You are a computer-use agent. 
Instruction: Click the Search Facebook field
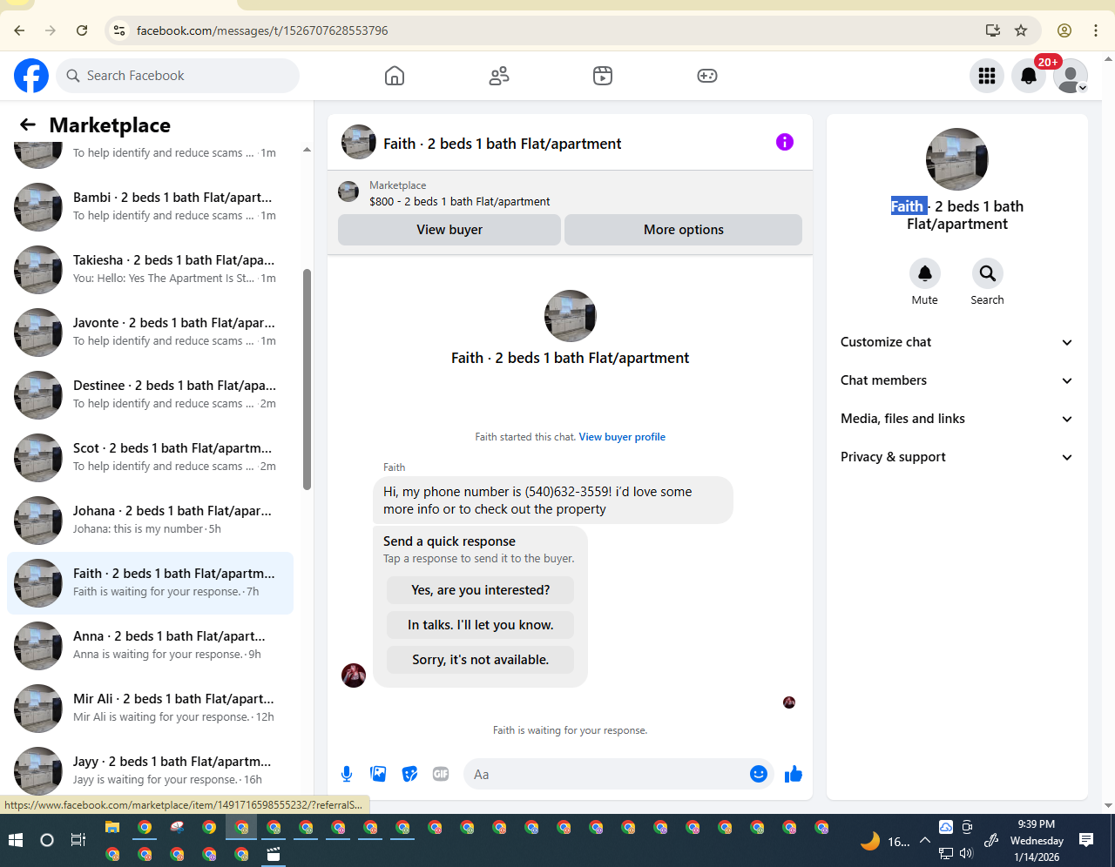pos(178,76)
